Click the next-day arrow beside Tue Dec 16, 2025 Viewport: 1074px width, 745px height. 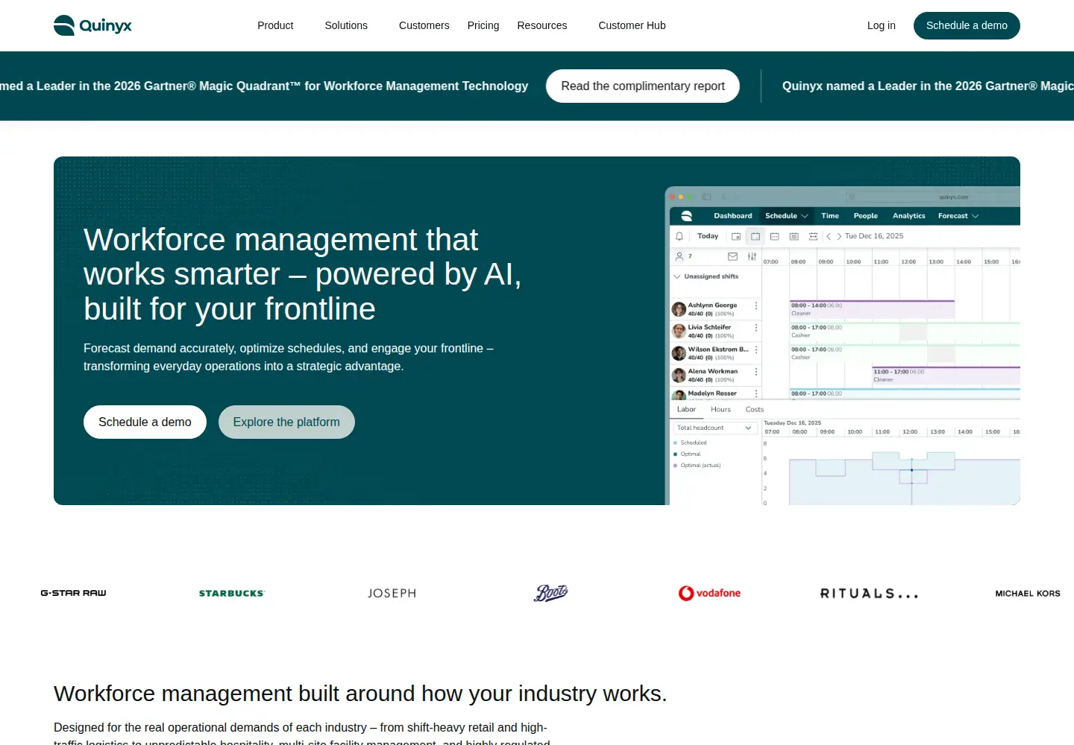pyautogui.click(x=839, y=236)
